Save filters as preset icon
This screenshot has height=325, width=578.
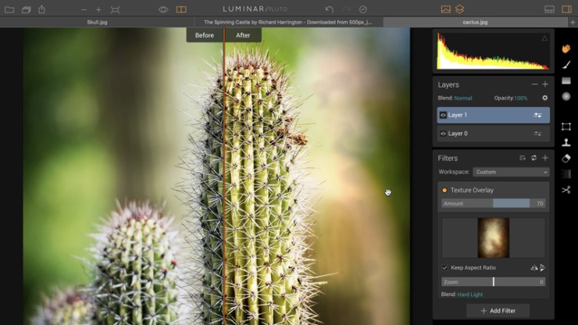point(523,158)
